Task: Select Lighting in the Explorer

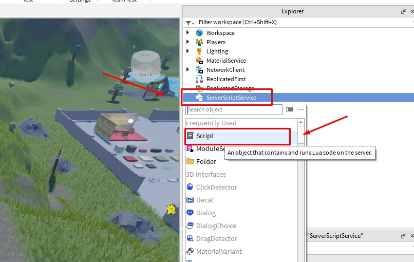Action: [217, 51]
